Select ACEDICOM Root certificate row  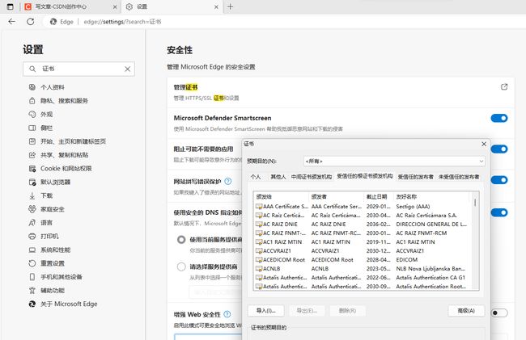362,260
